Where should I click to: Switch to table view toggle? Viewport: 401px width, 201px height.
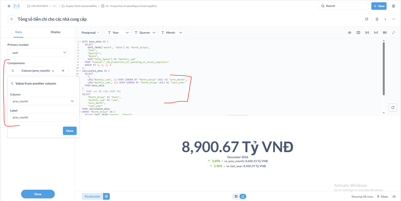pos(236,196)
